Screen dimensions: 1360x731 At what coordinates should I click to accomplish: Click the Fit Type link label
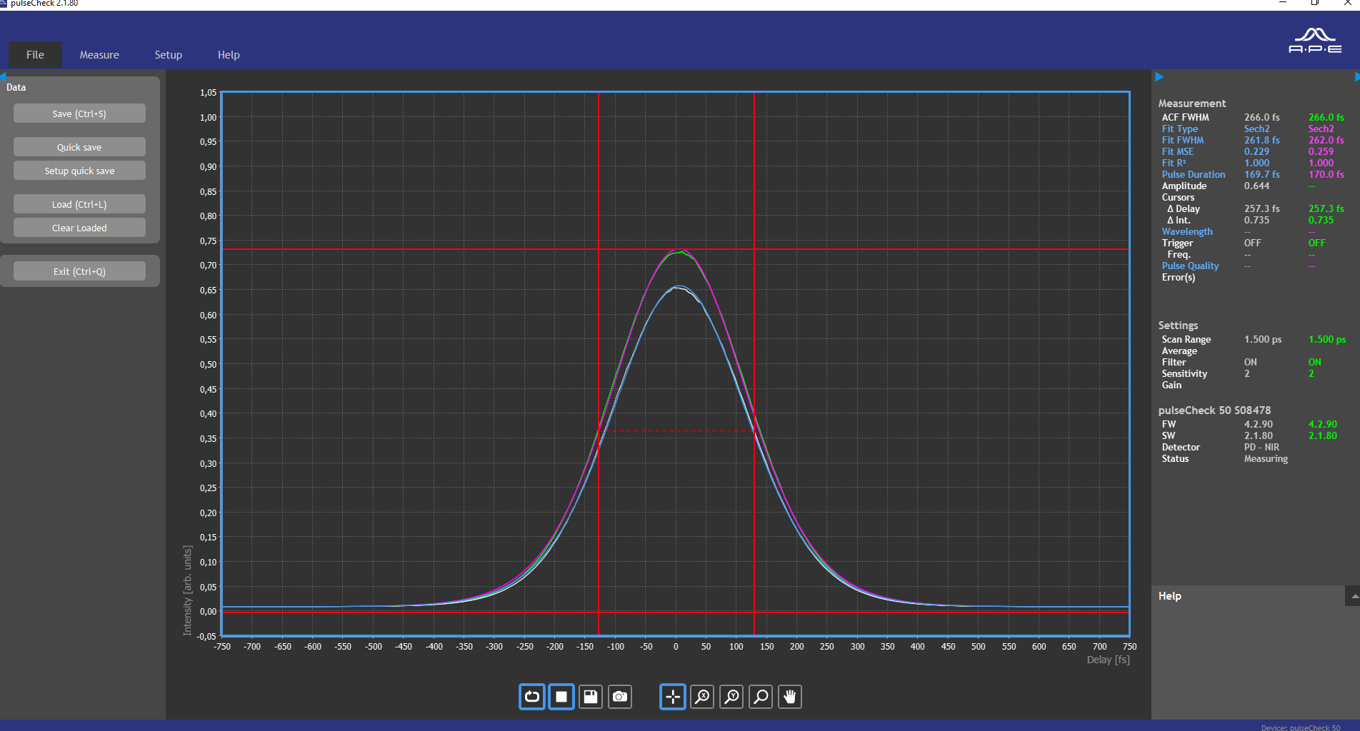1179,128
